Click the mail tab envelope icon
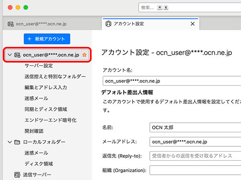241x180 pixels. point(11,24)
